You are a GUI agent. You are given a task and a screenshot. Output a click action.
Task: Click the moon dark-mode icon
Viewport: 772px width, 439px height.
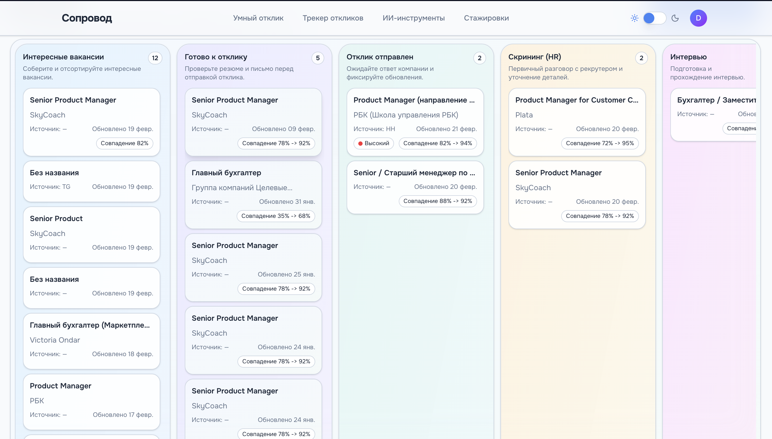[675, 18]
